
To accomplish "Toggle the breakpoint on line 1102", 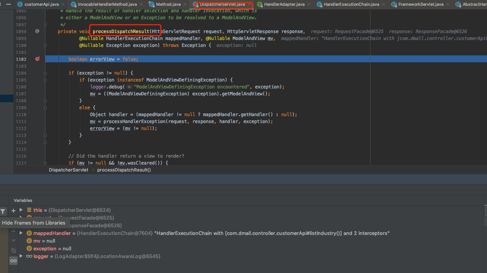I will click(37, 59).
